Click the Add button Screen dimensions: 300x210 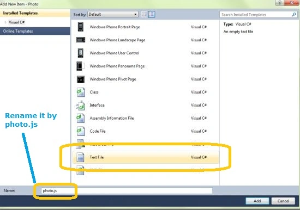pos(257,201)
